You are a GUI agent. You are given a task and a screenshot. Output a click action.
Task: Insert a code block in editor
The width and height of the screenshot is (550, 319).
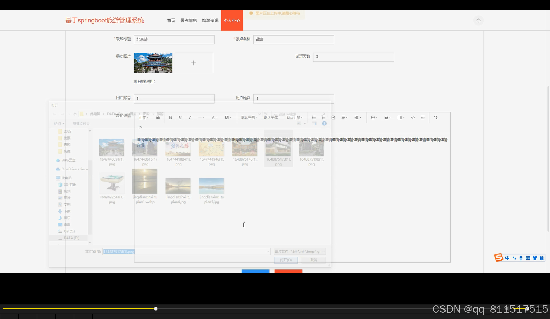point(413,117)
